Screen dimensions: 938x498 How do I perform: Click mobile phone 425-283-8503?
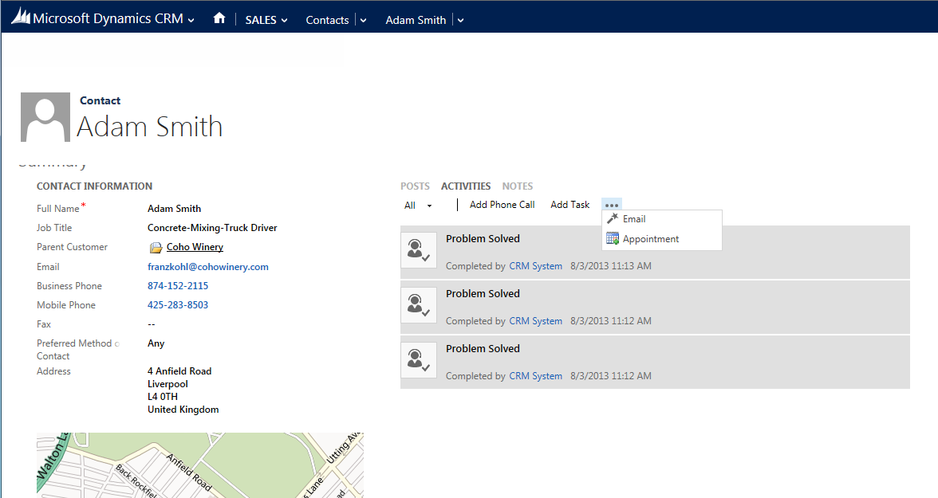(179, 305)
